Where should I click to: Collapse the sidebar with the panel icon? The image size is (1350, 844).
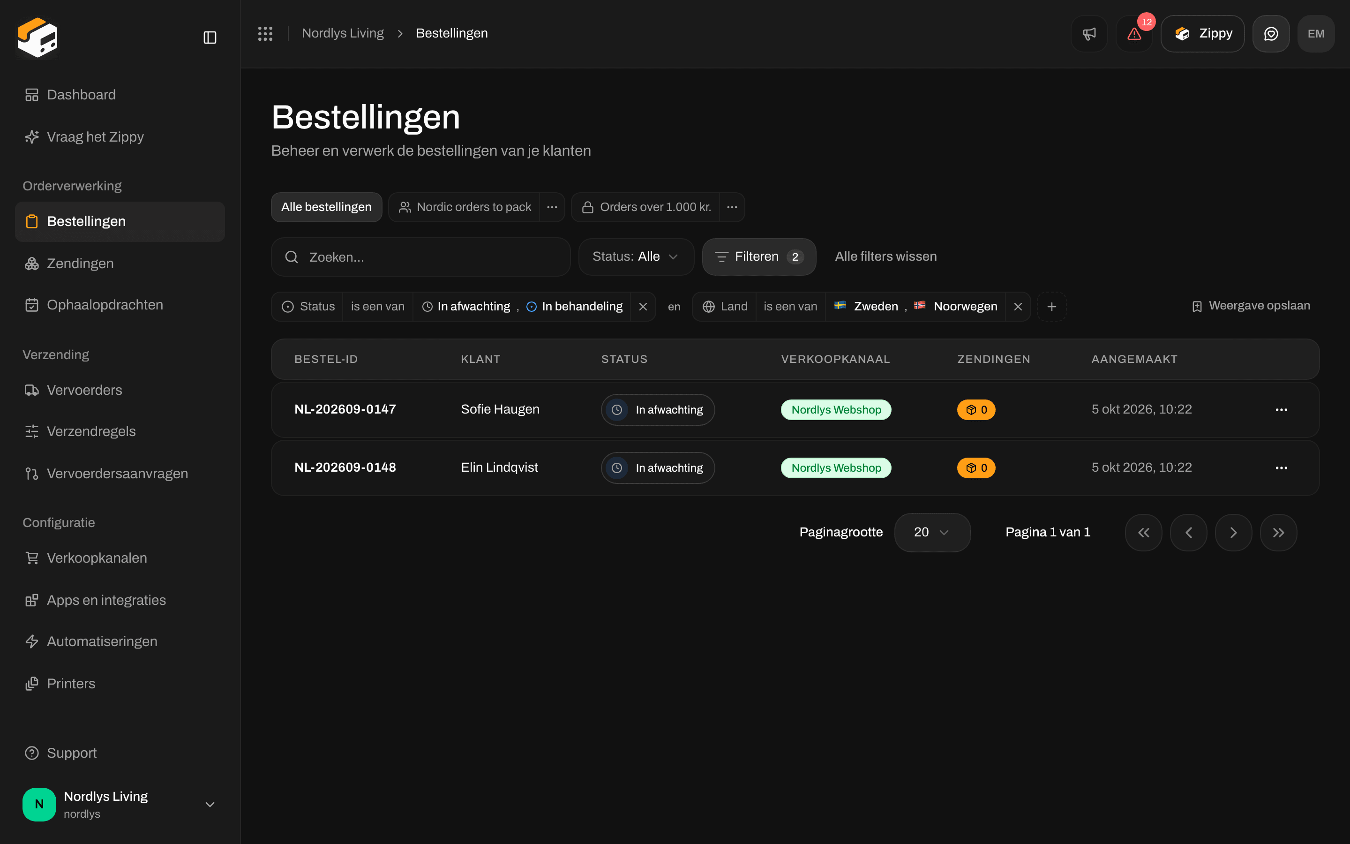[x=210, y=38]
